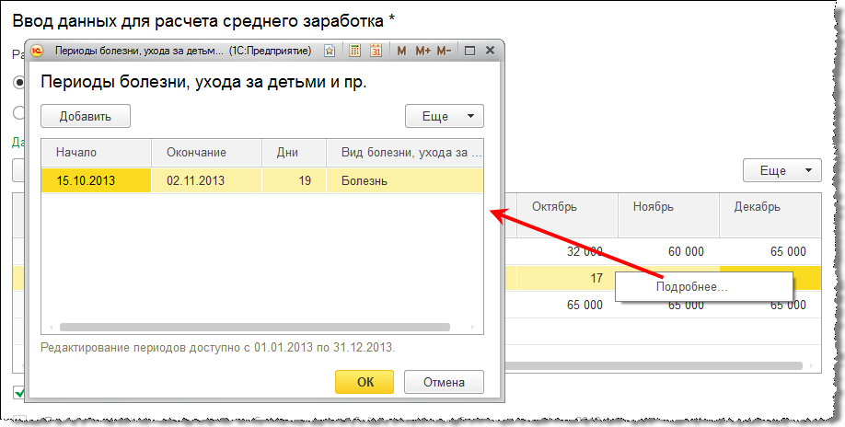Click the 1C logo icon in dialog title bar
This screenshot has width=845, height=427.
(x=37, y=51)
